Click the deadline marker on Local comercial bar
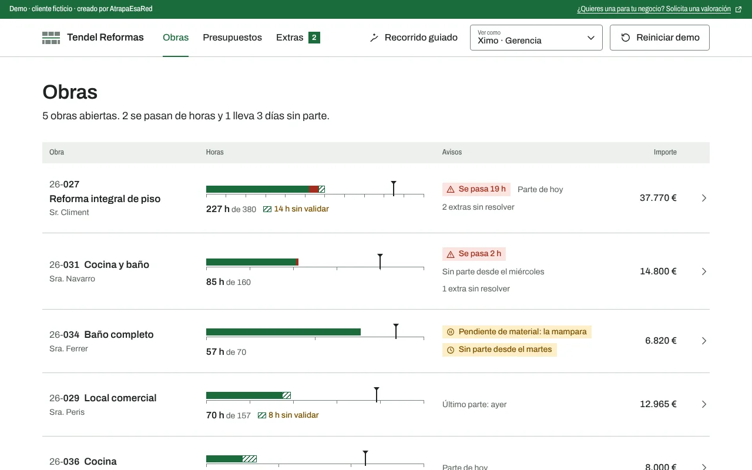 (377, 395)
